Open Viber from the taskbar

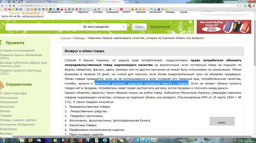click(130, 140)
